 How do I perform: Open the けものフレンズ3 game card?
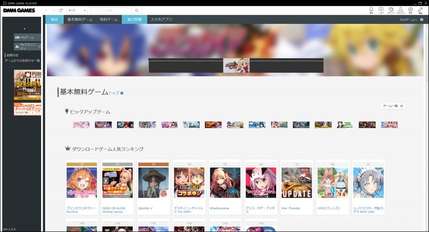tap(332, 187)
